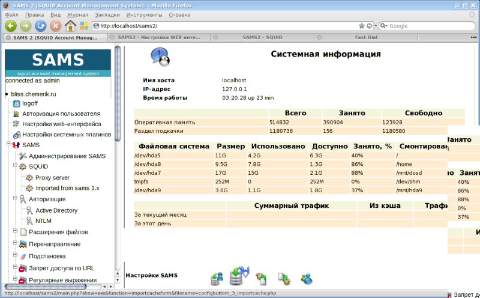Viewport: 480px width, 298px height.
Task: Click the Администрирование SAMS tools icon
Action: tap(23, 156)
